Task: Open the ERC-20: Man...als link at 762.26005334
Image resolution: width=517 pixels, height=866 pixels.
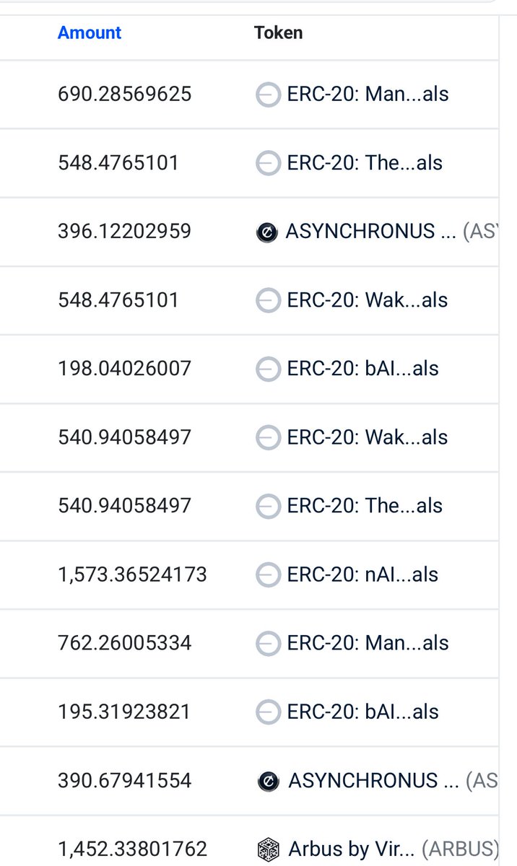Action: [x=368, y=643]
